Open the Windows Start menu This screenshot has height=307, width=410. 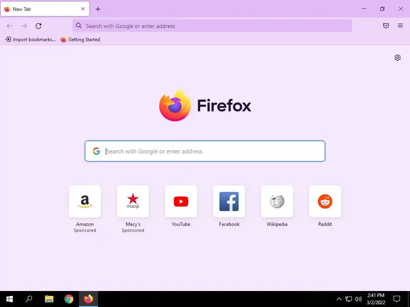pos(10,299)
